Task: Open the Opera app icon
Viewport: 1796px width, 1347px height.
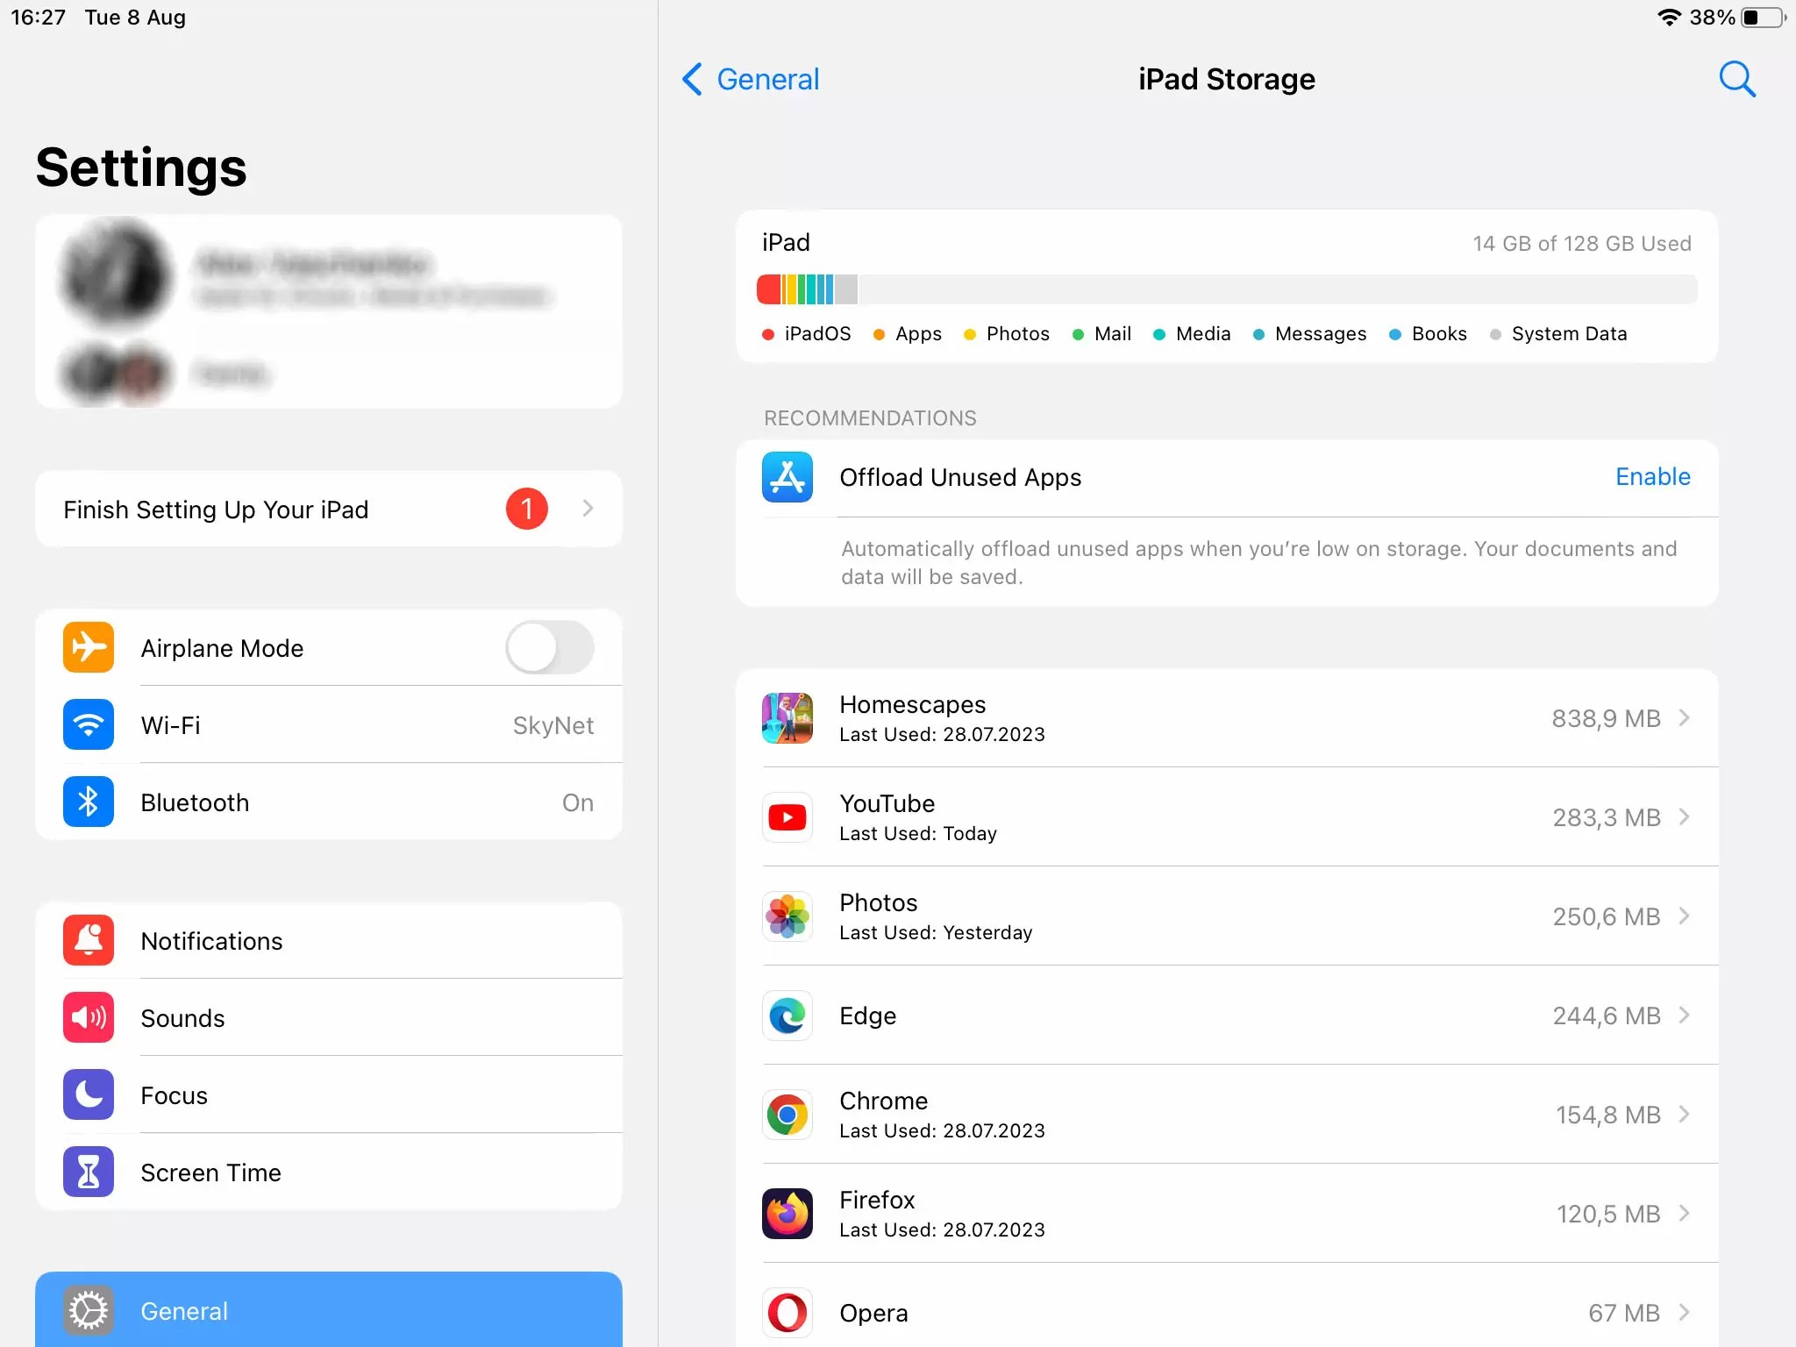Action: [787, 1313]
